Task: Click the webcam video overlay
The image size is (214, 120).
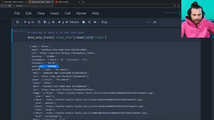Action: [x=198, y=19]
